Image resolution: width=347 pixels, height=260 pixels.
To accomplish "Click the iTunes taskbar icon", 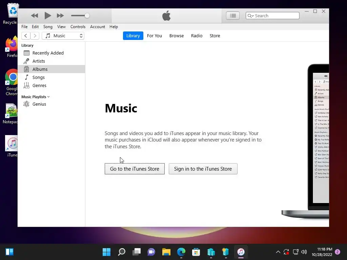I will (x=241, y=252).
